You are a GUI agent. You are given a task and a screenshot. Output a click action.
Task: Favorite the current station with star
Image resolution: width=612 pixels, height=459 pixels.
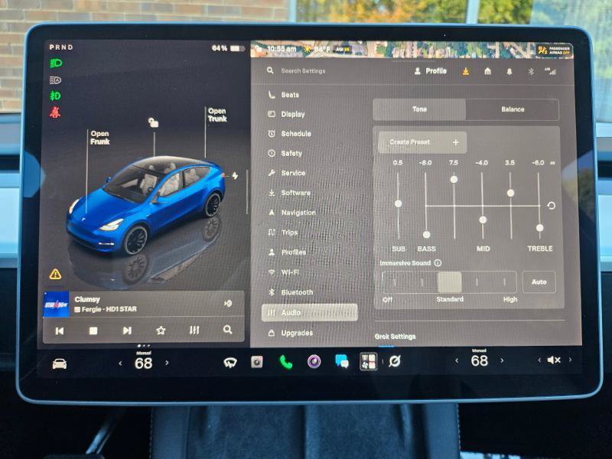pos(161,331)
